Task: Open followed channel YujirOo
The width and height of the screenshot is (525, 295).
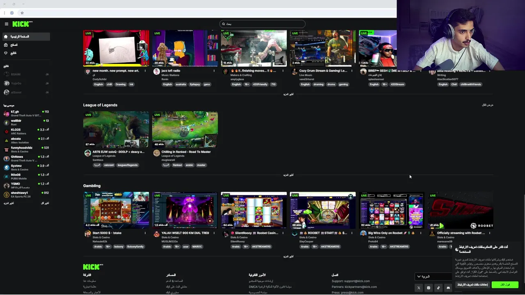Action: (26, 83)
